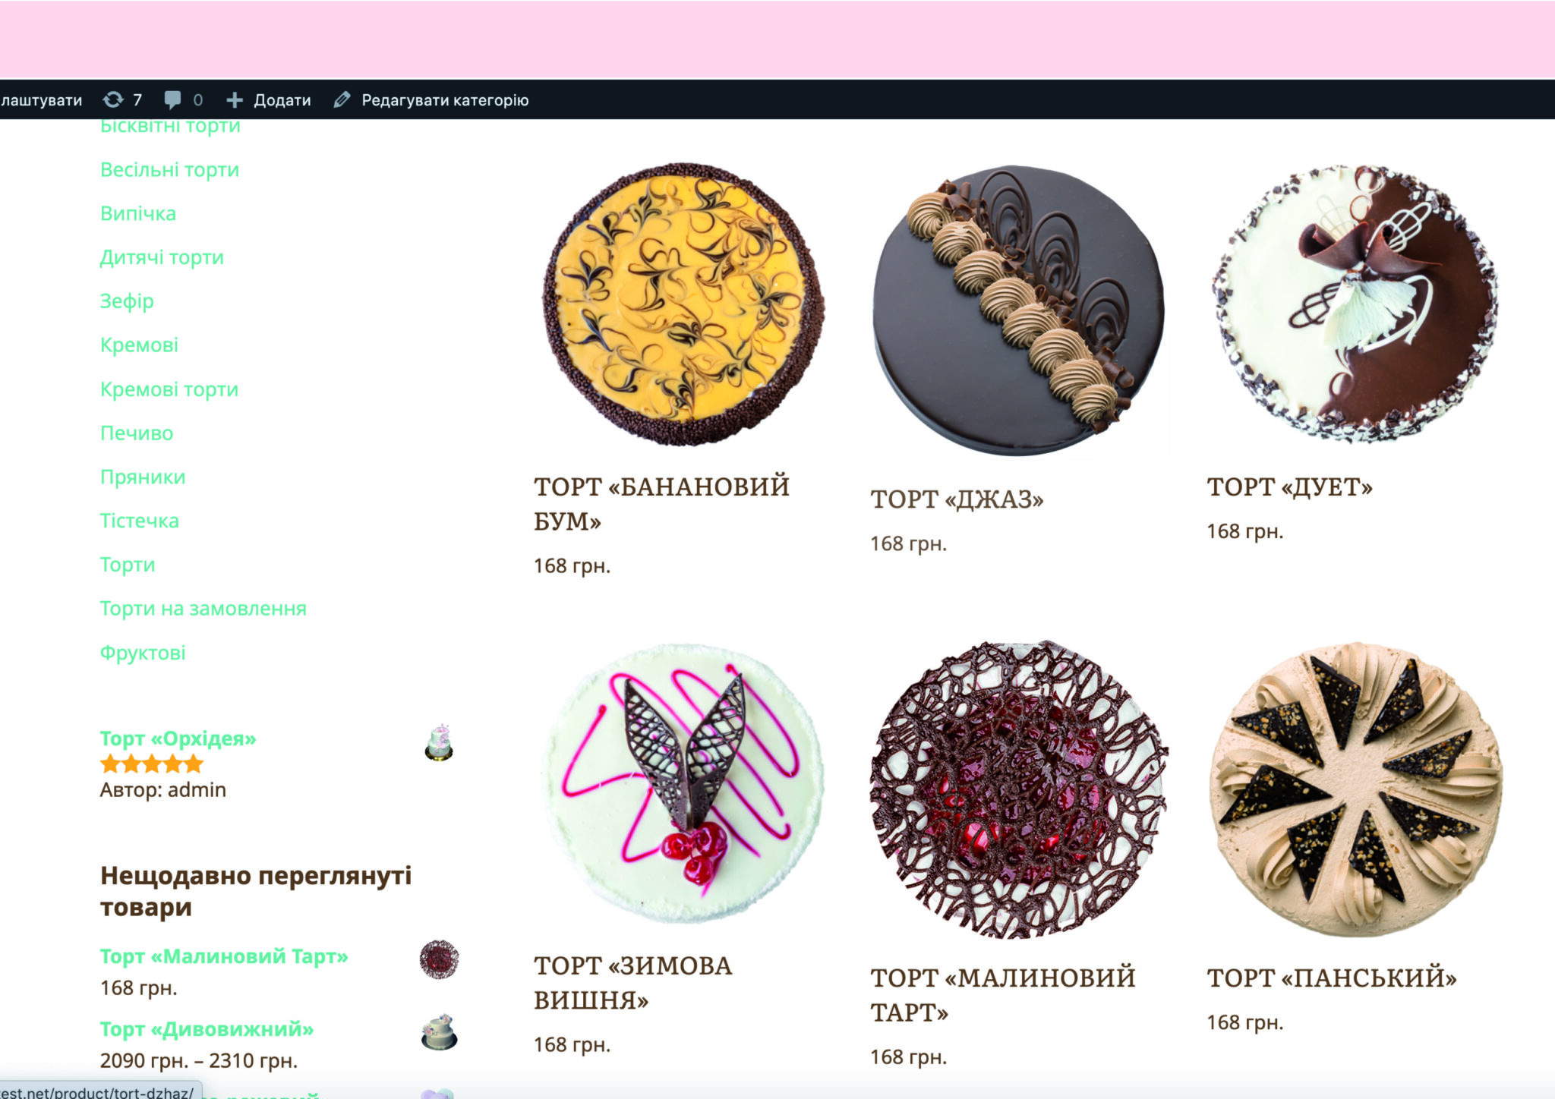Open Торт «Зимова Вишня» product title

(x=632, y=983)
